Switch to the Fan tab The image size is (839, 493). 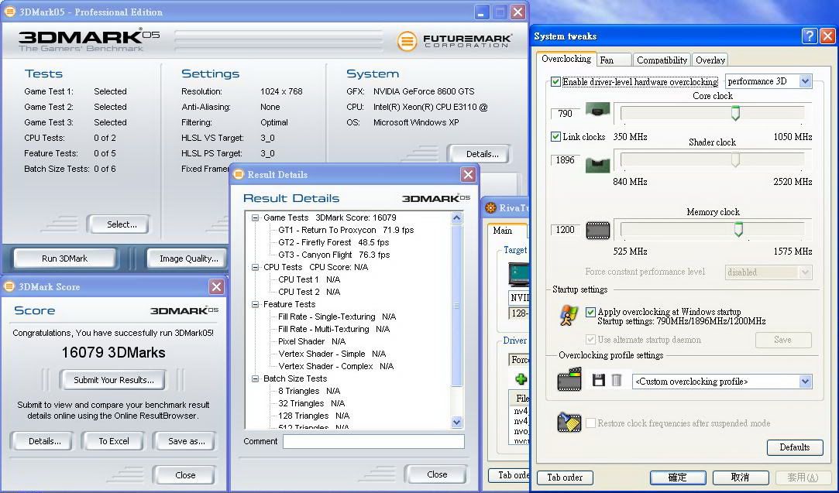[x=607, y=60]
